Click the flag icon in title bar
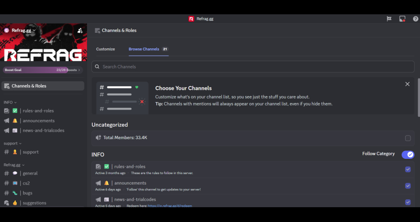The image size is (420, 222). 389,19
